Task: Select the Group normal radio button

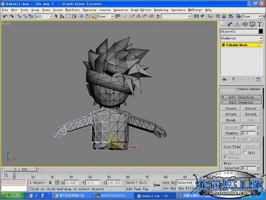Action: pos(234,138)
